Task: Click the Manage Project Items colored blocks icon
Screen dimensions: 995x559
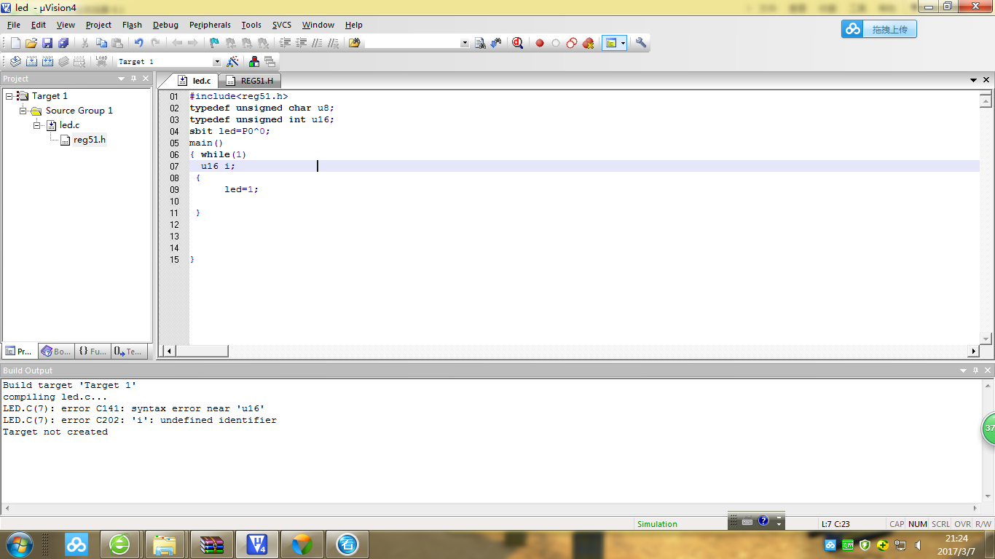Action: click(x=254, y=62)
